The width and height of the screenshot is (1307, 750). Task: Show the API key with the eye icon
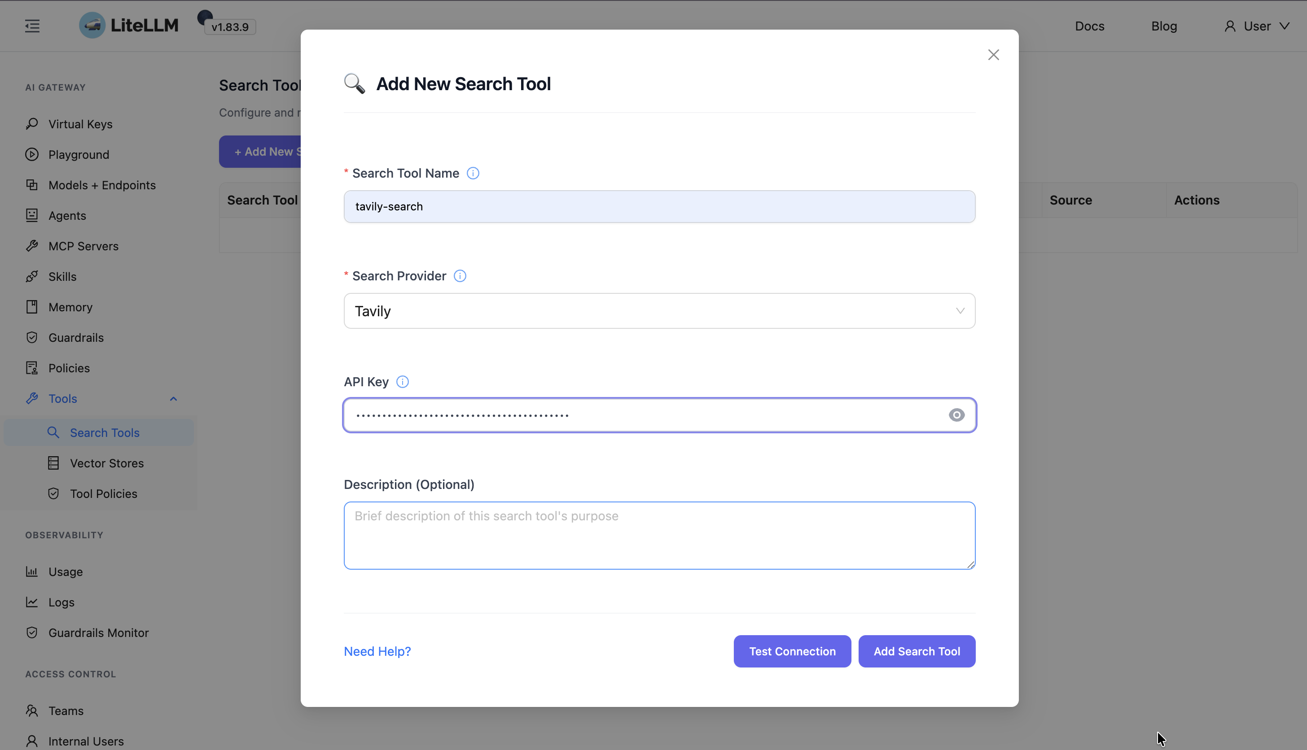956,415
